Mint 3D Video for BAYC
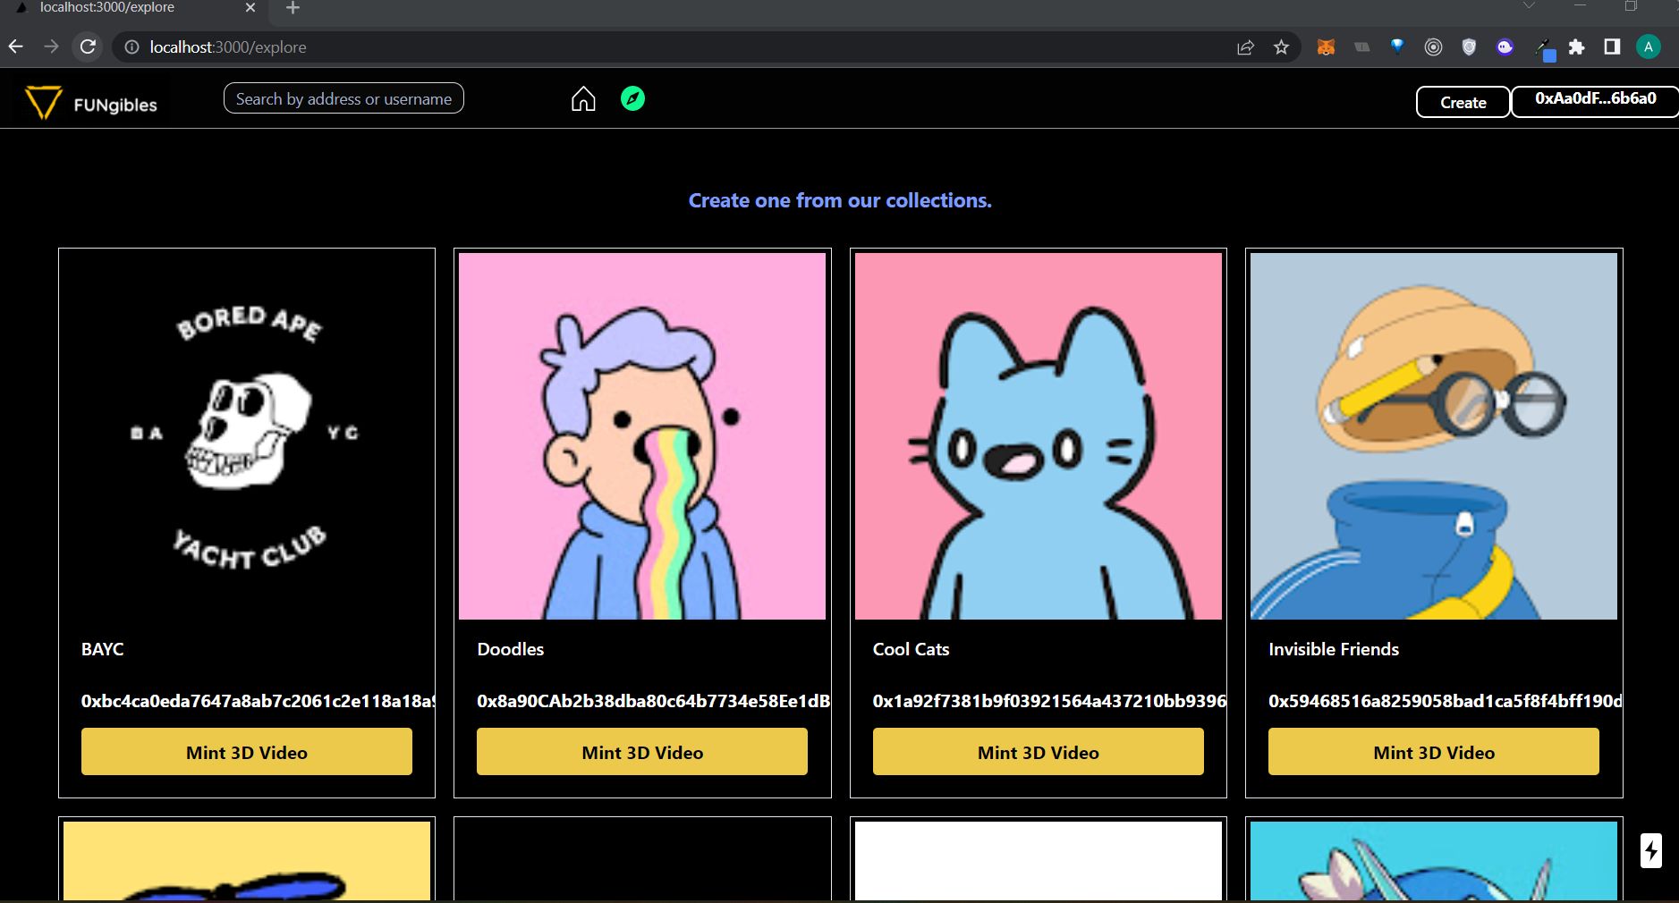The height and width of the screenshot is (903, 1679). [247, 752]
